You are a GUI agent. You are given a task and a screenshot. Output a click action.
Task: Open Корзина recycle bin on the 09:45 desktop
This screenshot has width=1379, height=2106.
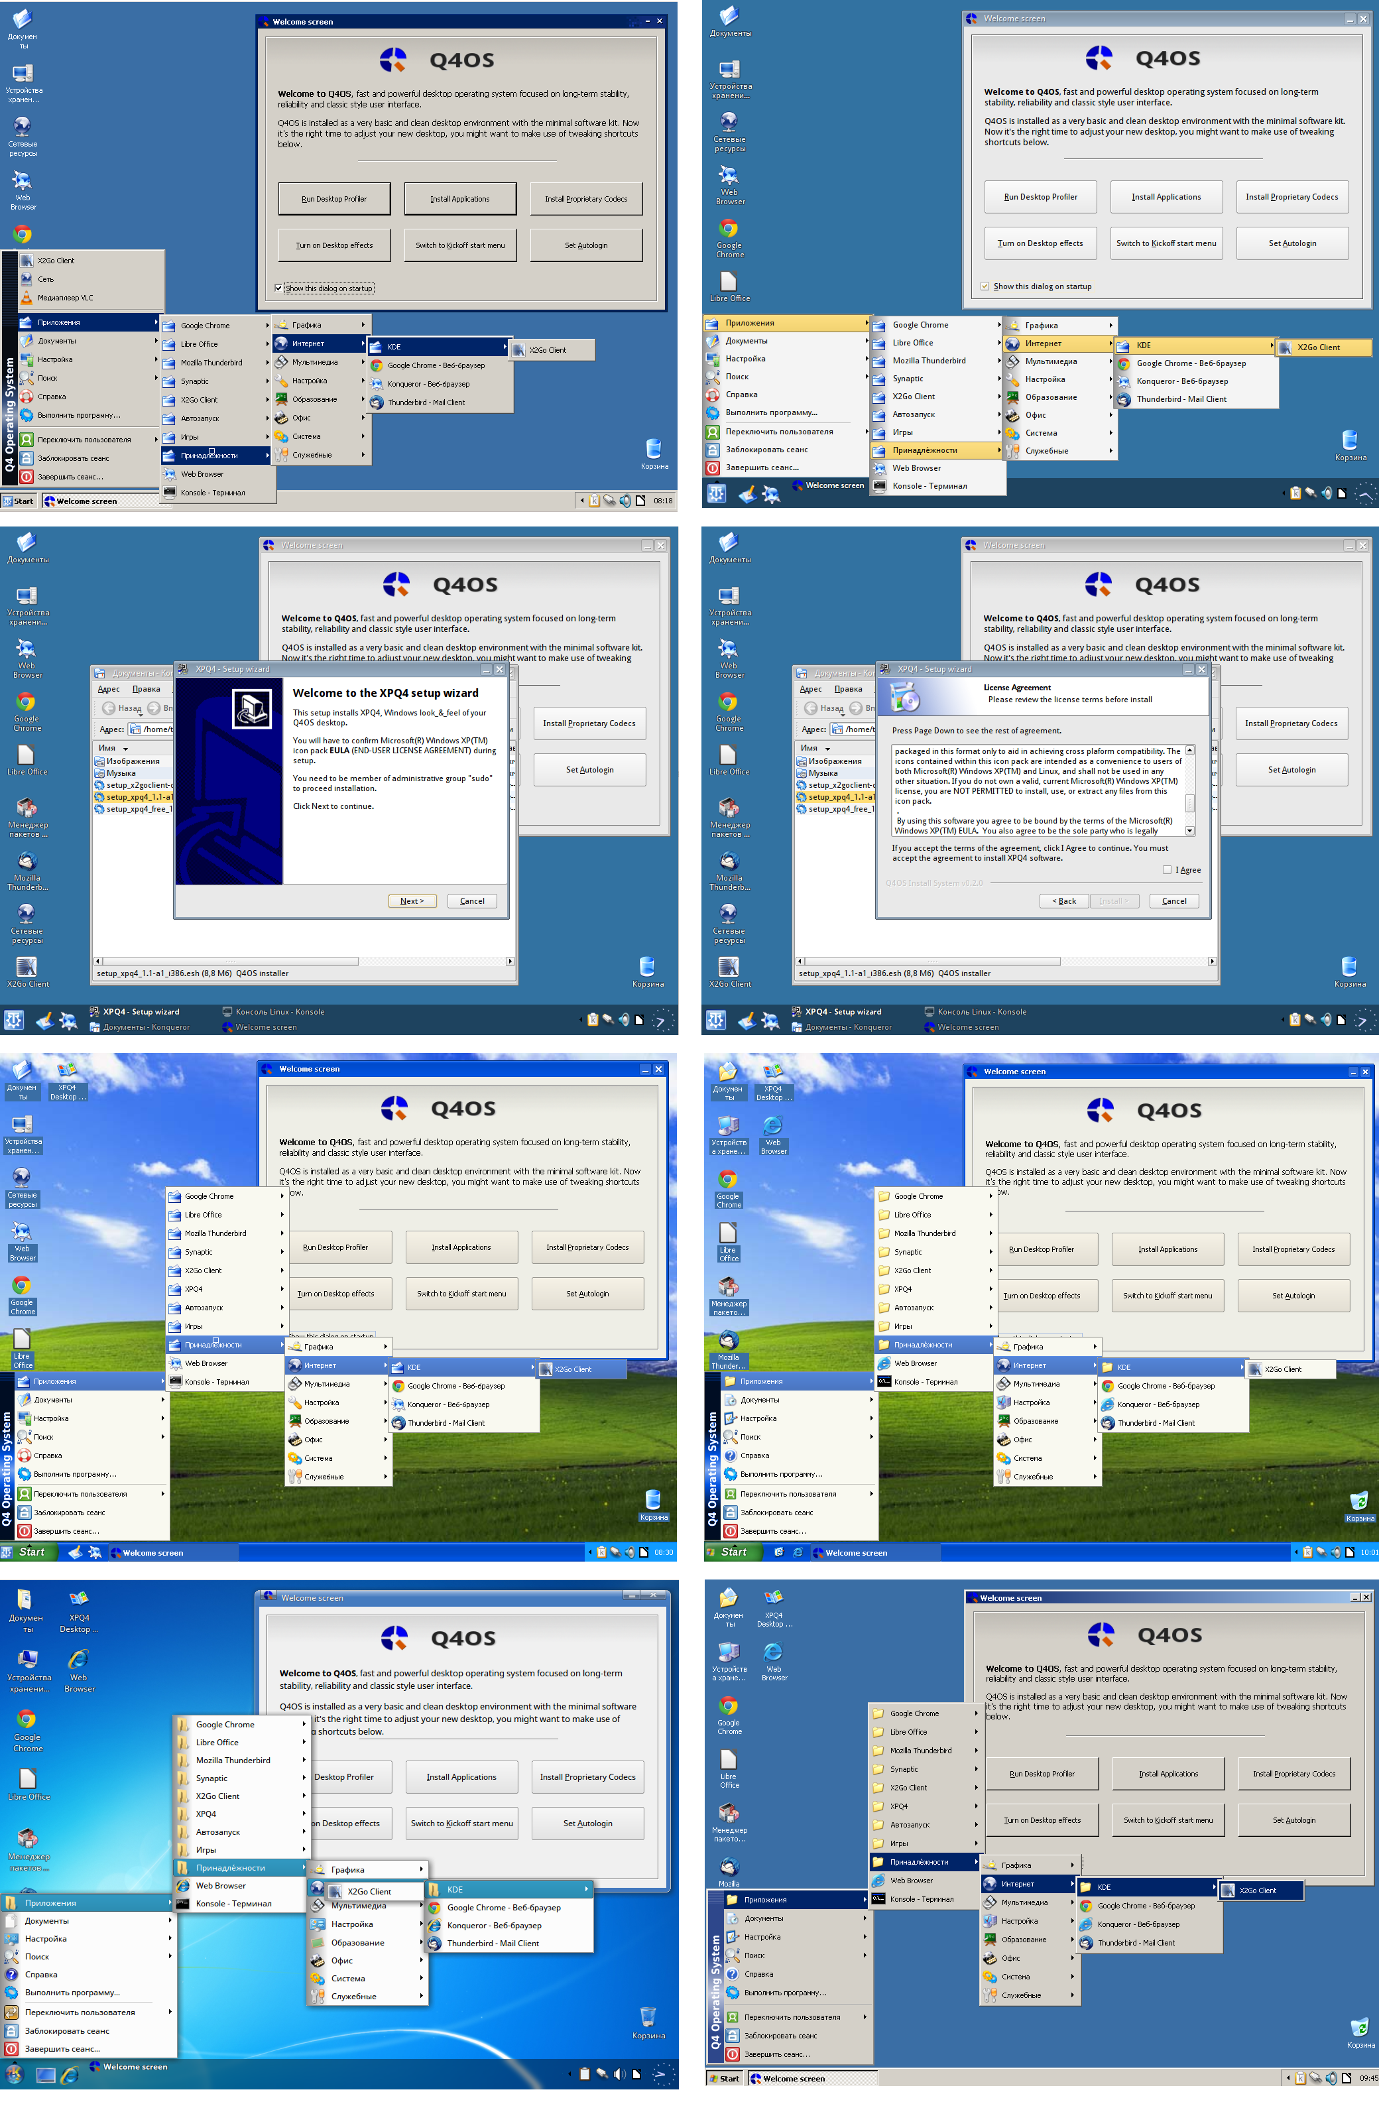(1360, 2034)
